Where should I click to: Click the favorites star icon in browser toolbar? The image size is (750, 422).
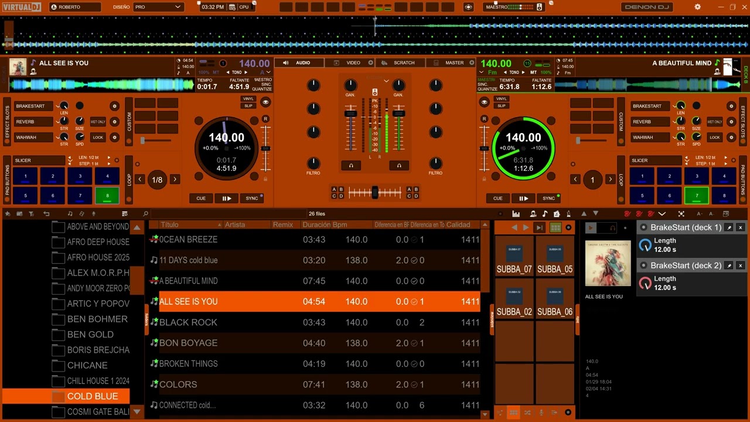pyautogui.click(x=8, y=214)
